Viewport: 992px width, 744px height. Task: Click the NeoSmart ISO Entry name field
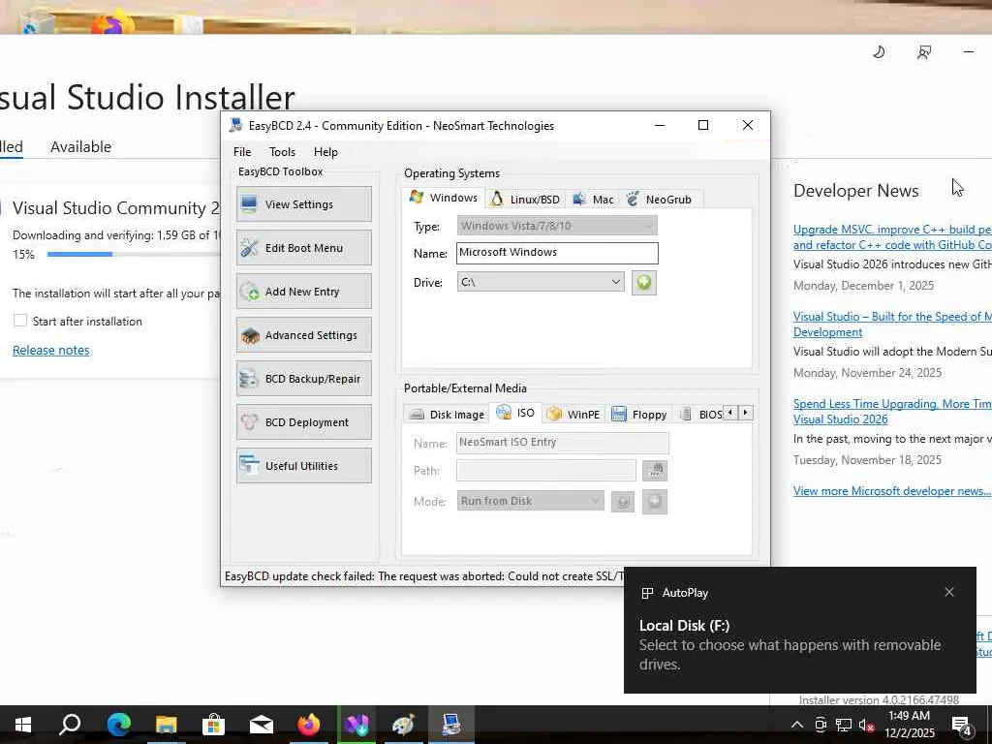(563, 443)
